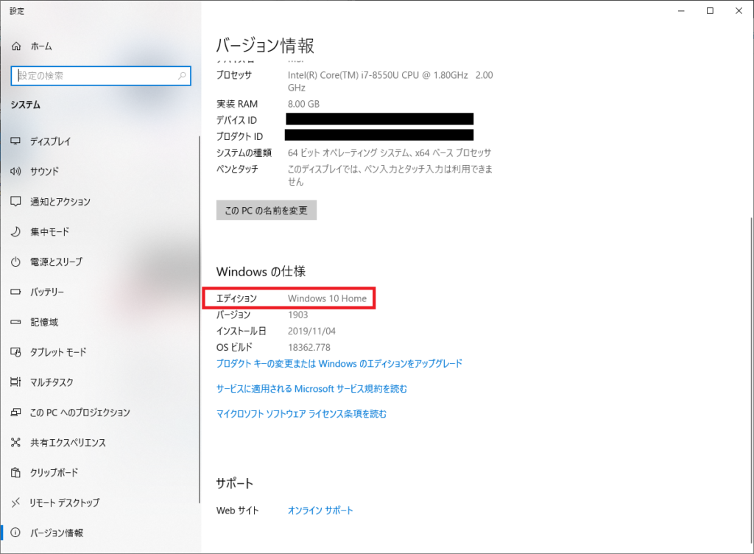This screenshot has height=554, width=754.
Task: Click the power and sleep icon
Action: pyautogui.click(x=15, y=262)
